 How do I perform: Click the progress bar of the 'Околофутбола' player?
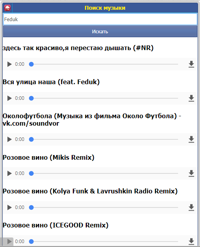click(104, 139)
